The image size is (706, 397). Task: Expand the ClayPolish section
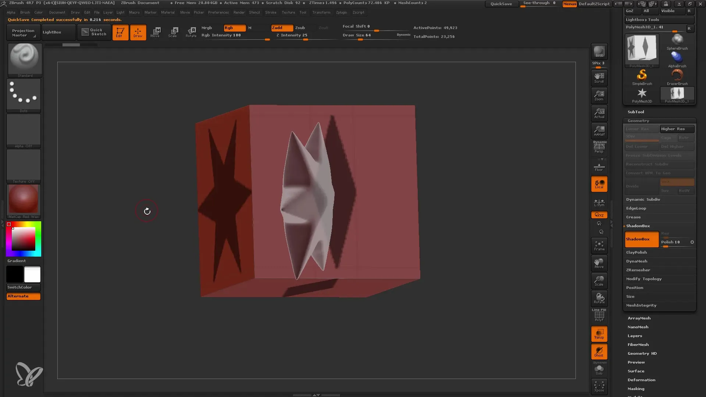[637, 252]
